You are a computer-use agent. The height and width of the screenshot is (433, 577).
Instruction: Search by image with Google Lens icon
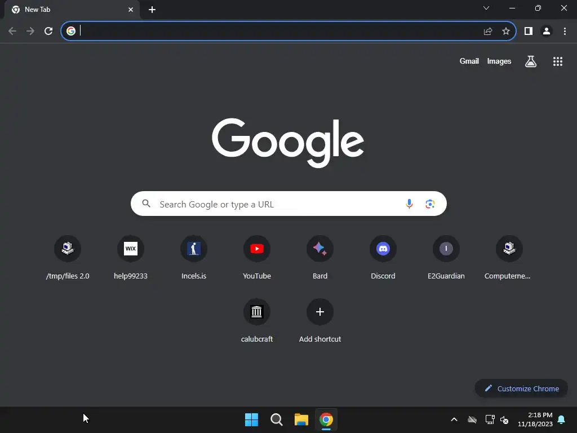430,204
